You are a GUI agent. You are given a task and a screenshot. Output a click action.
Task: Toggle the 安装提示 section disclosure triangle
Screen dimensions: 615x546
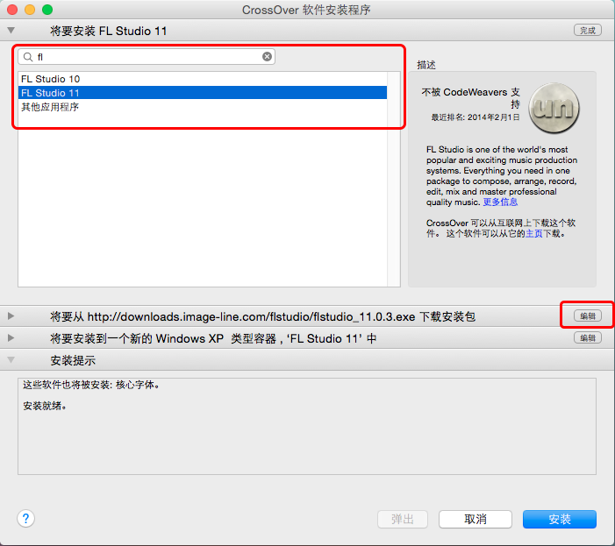(11, 360)
